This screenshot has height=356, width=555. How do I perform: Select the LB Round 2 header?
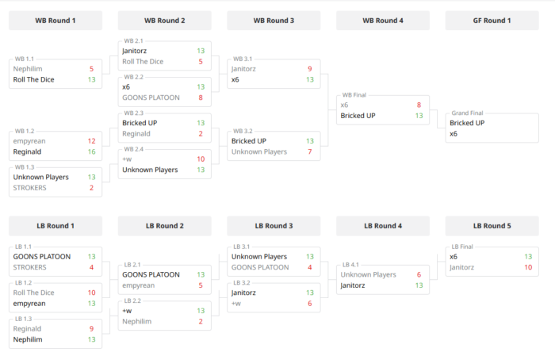tap(165, 226)
